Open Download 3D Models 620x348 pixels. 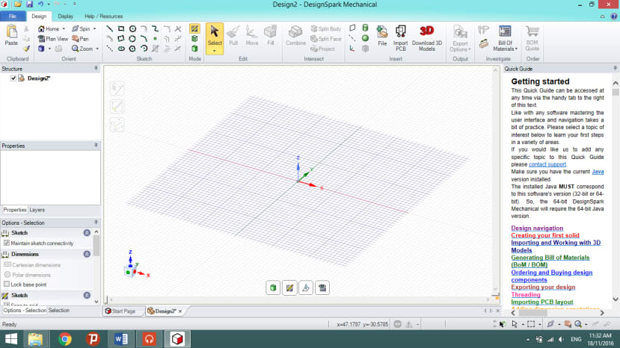point(427,38)
